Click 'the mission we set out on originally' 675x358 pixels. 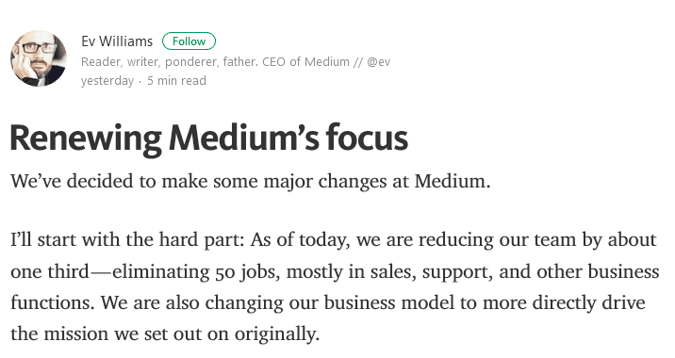click(165, 334)
